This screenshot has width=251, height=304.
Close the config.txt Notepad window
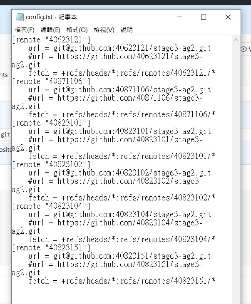point(228,17)
